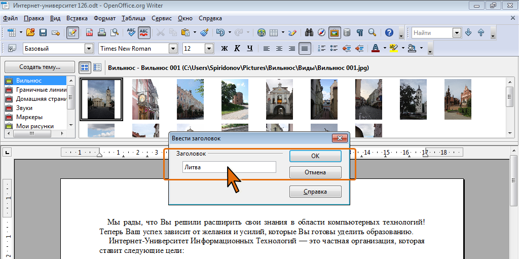The image size is (519, 259).
Task: Click the Font Color red A swatch
Action: (x=375, y=49)
